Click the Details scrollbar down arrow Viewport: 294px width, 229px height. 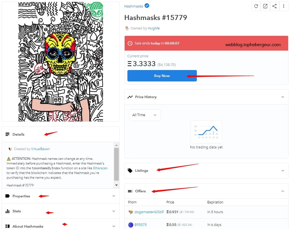point(116,185)
